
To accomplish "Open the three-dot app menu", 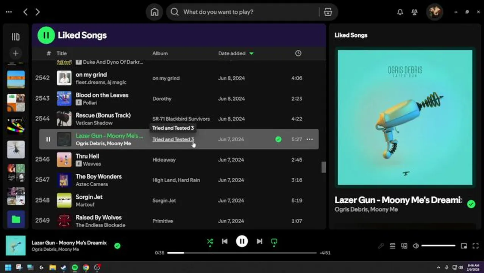I will pos(9,12).
